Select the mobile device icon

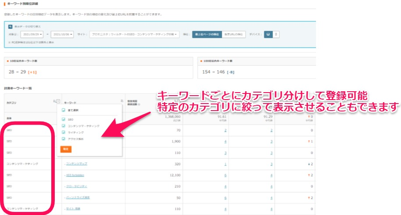click(x=277, y=34)
